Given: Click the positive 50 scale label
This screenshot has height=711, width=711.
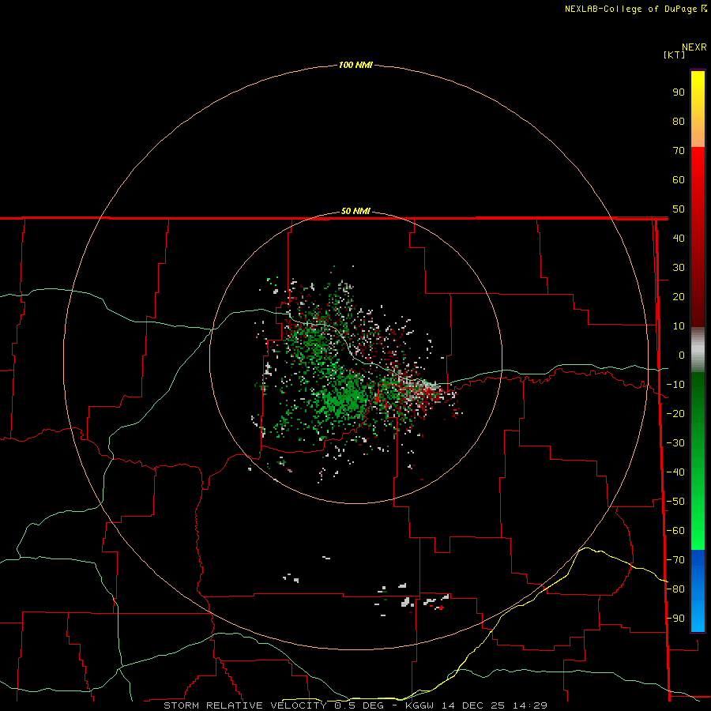Looking at the screenshot, I should [x=679, y=209].
